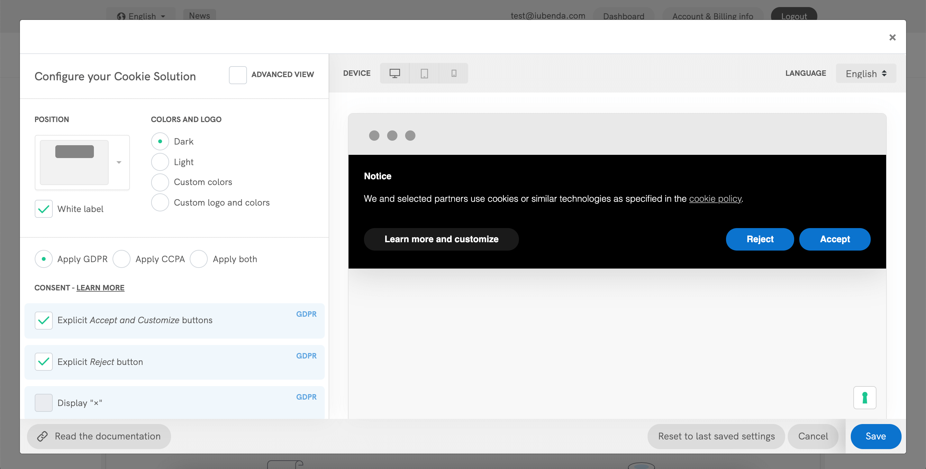The height and width of the screenshot is (469, 926).
Task: Enable the Display "×" option
Action: click(x=43, y=403)
